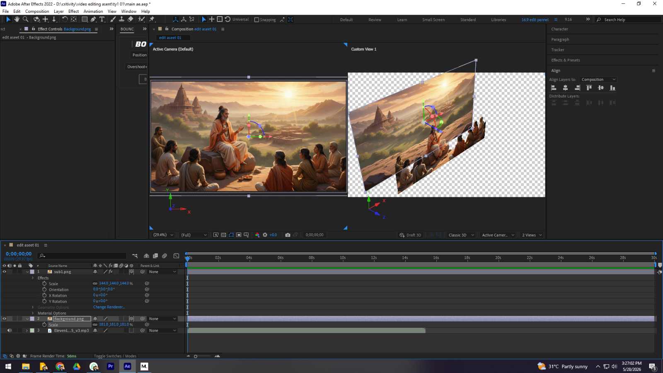Open the Tracker panel

(x=558, y=50)
